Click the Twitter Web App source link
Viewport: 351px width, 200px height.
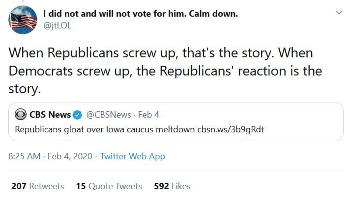click(132, 156)
